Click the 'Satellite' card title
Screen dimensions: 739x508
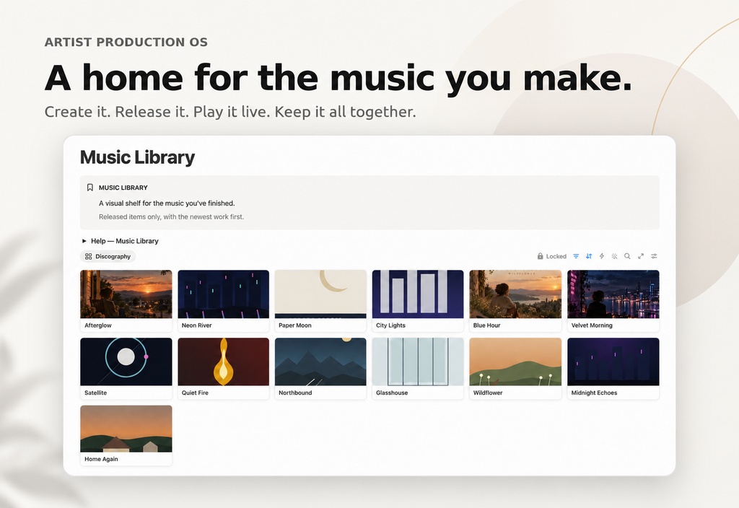click(96, 393)
